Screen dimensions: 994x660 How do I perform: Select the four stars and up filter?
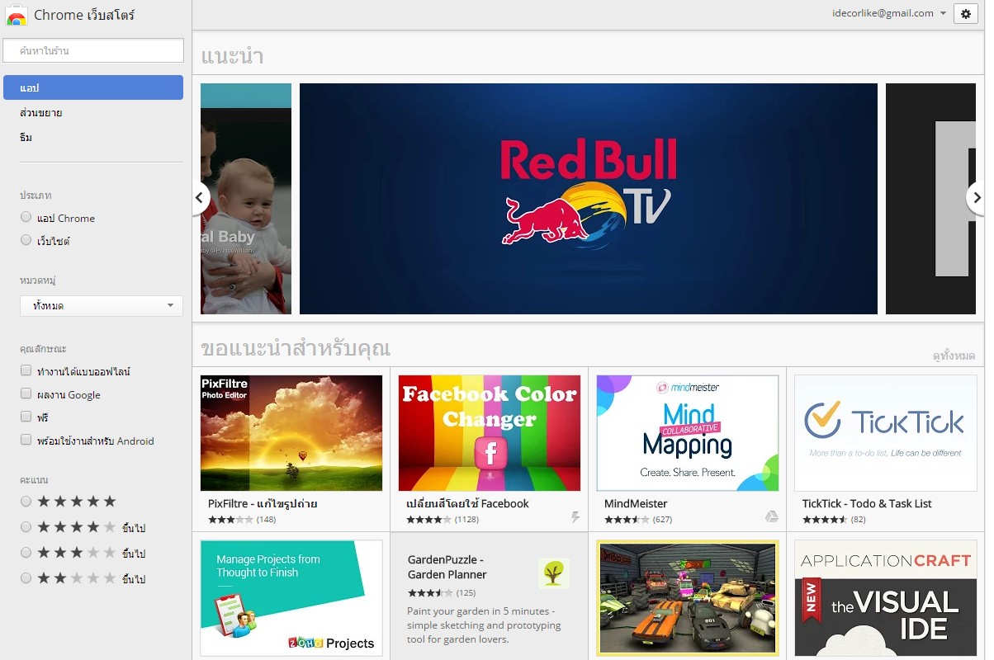tap(26, 526)
